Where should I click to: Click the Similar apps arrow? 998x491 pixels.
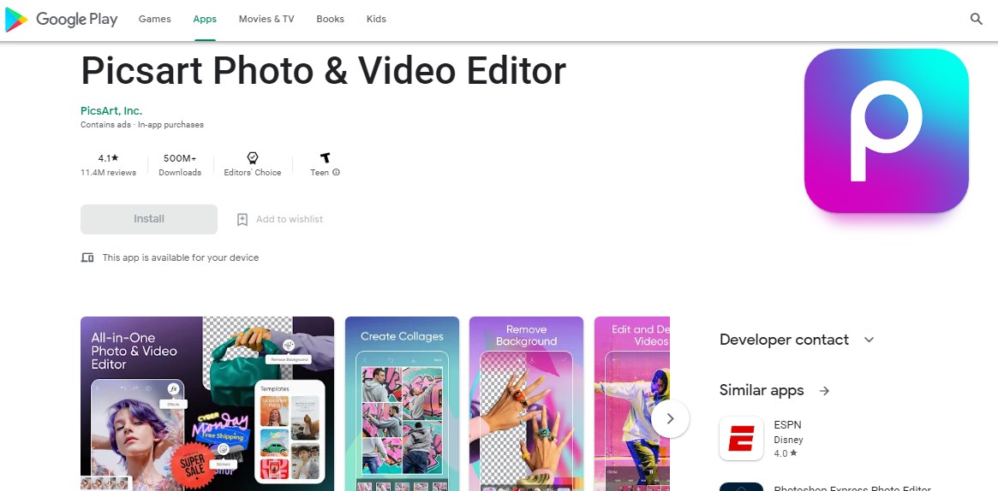(824, 391)
